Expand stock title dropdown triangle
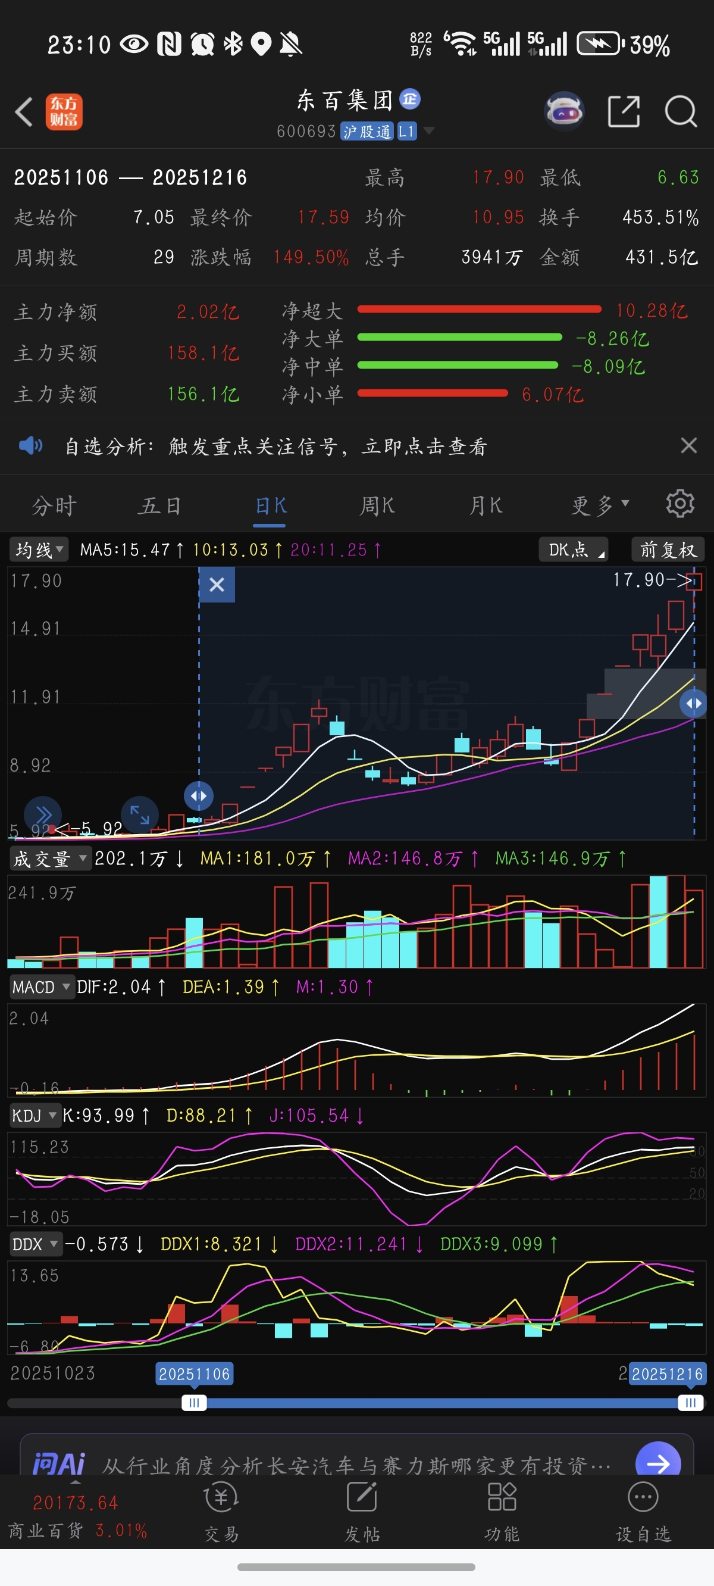Image resolution: width=714 pixels, height=1586 pixels. [x=428, y=130]
